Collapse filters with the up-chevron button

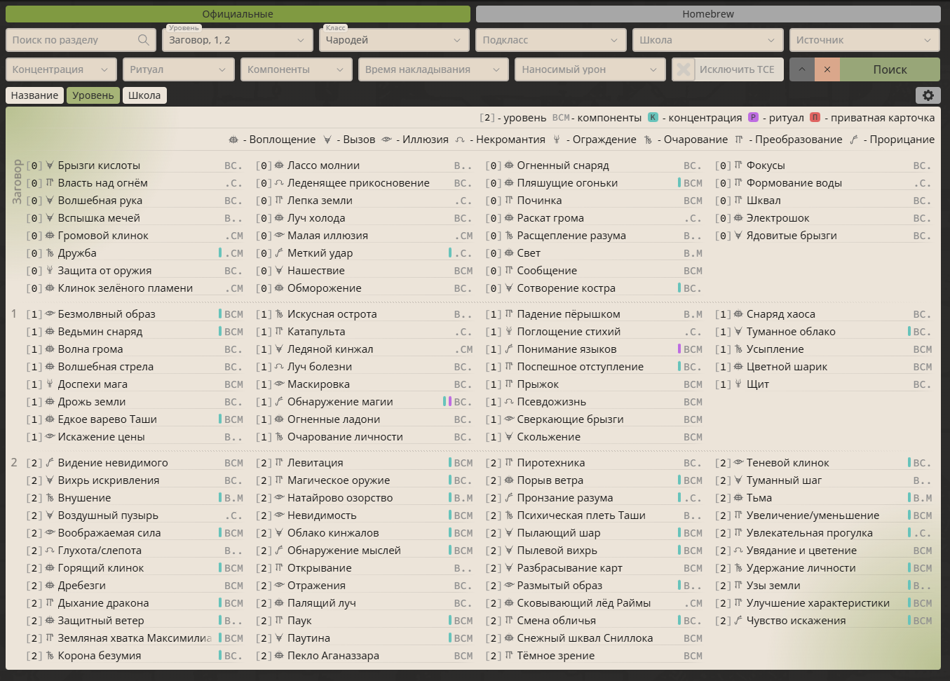802,69
